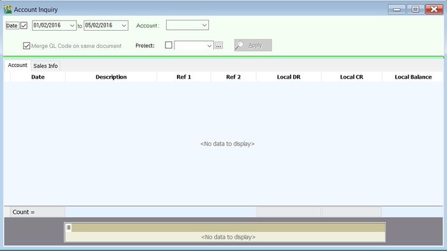This screenshot has width=447, height=251.
Task: Close the Account Inquiry window
Action: [x=434, y=10]
